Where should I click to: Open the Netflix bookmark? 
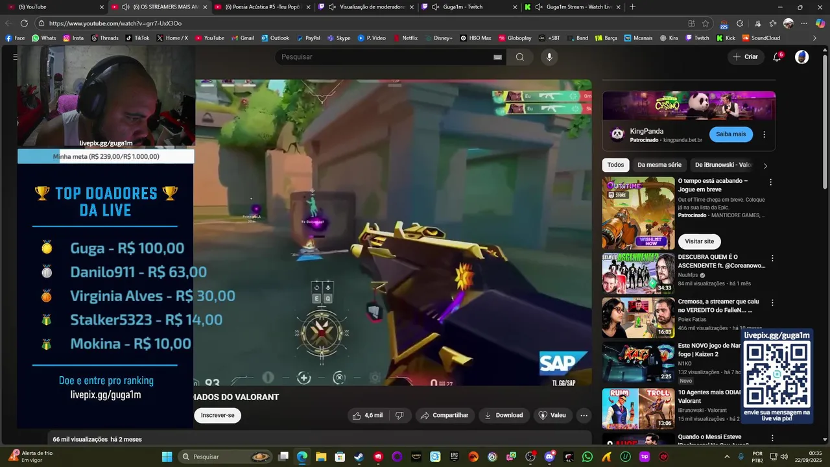tap(405, 38)
